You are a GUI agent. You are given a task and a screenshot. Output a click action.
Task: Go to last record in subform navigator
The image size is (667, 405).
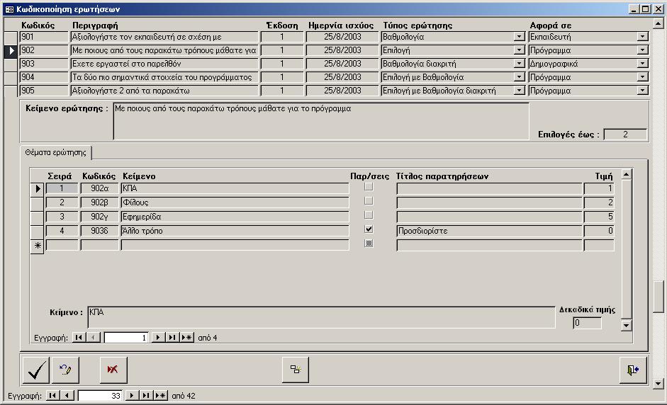[172, 338]
